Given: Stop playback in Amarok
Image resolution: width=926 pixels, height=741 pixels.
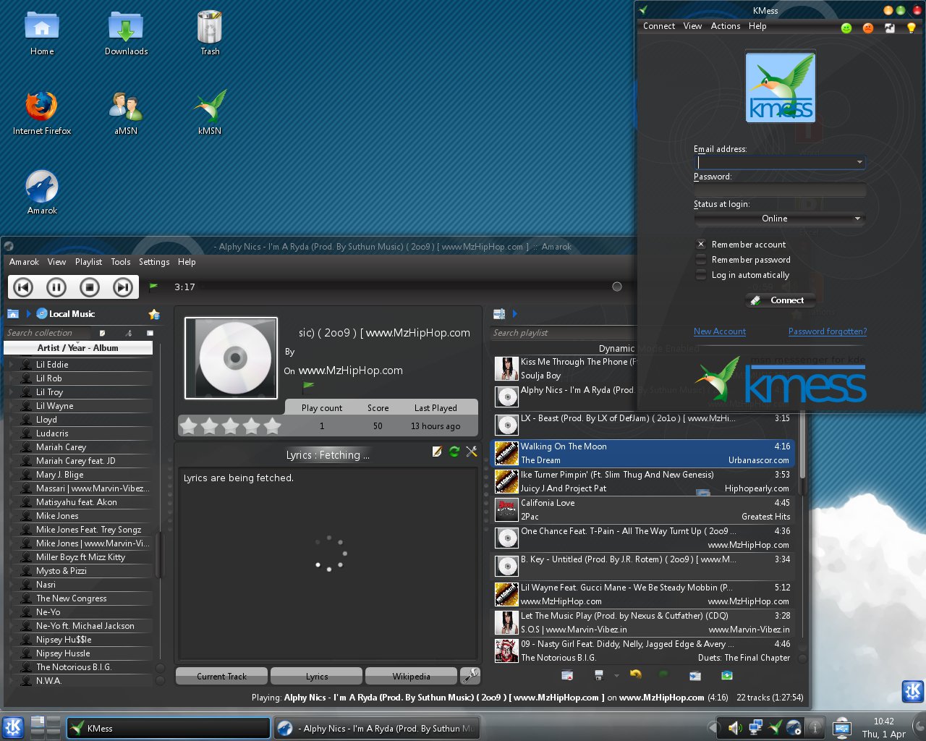Looking at the screenshot, I should click(90, 287).
